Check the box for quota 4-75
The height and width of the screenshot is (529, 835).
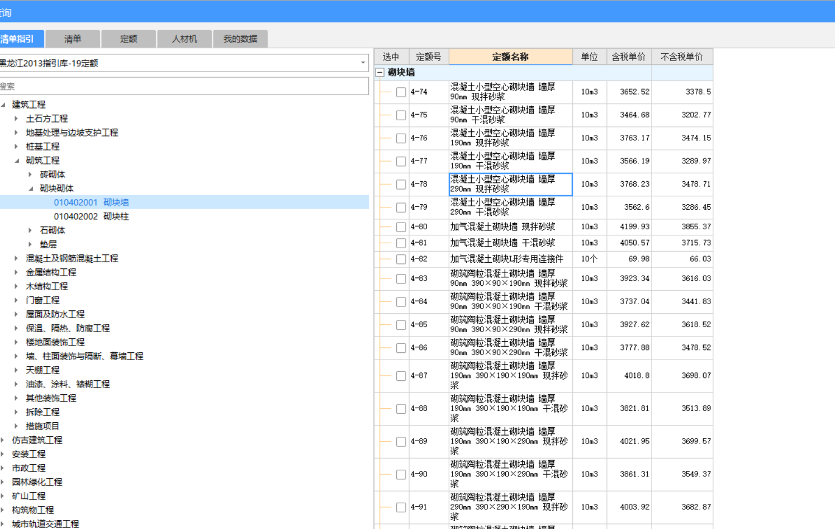coord(401,115)
